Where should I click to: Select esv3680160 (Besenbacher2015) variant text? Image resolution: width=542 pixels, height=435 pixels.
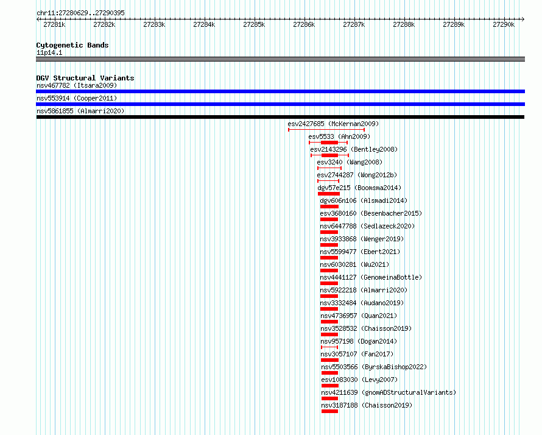point(371,213)
